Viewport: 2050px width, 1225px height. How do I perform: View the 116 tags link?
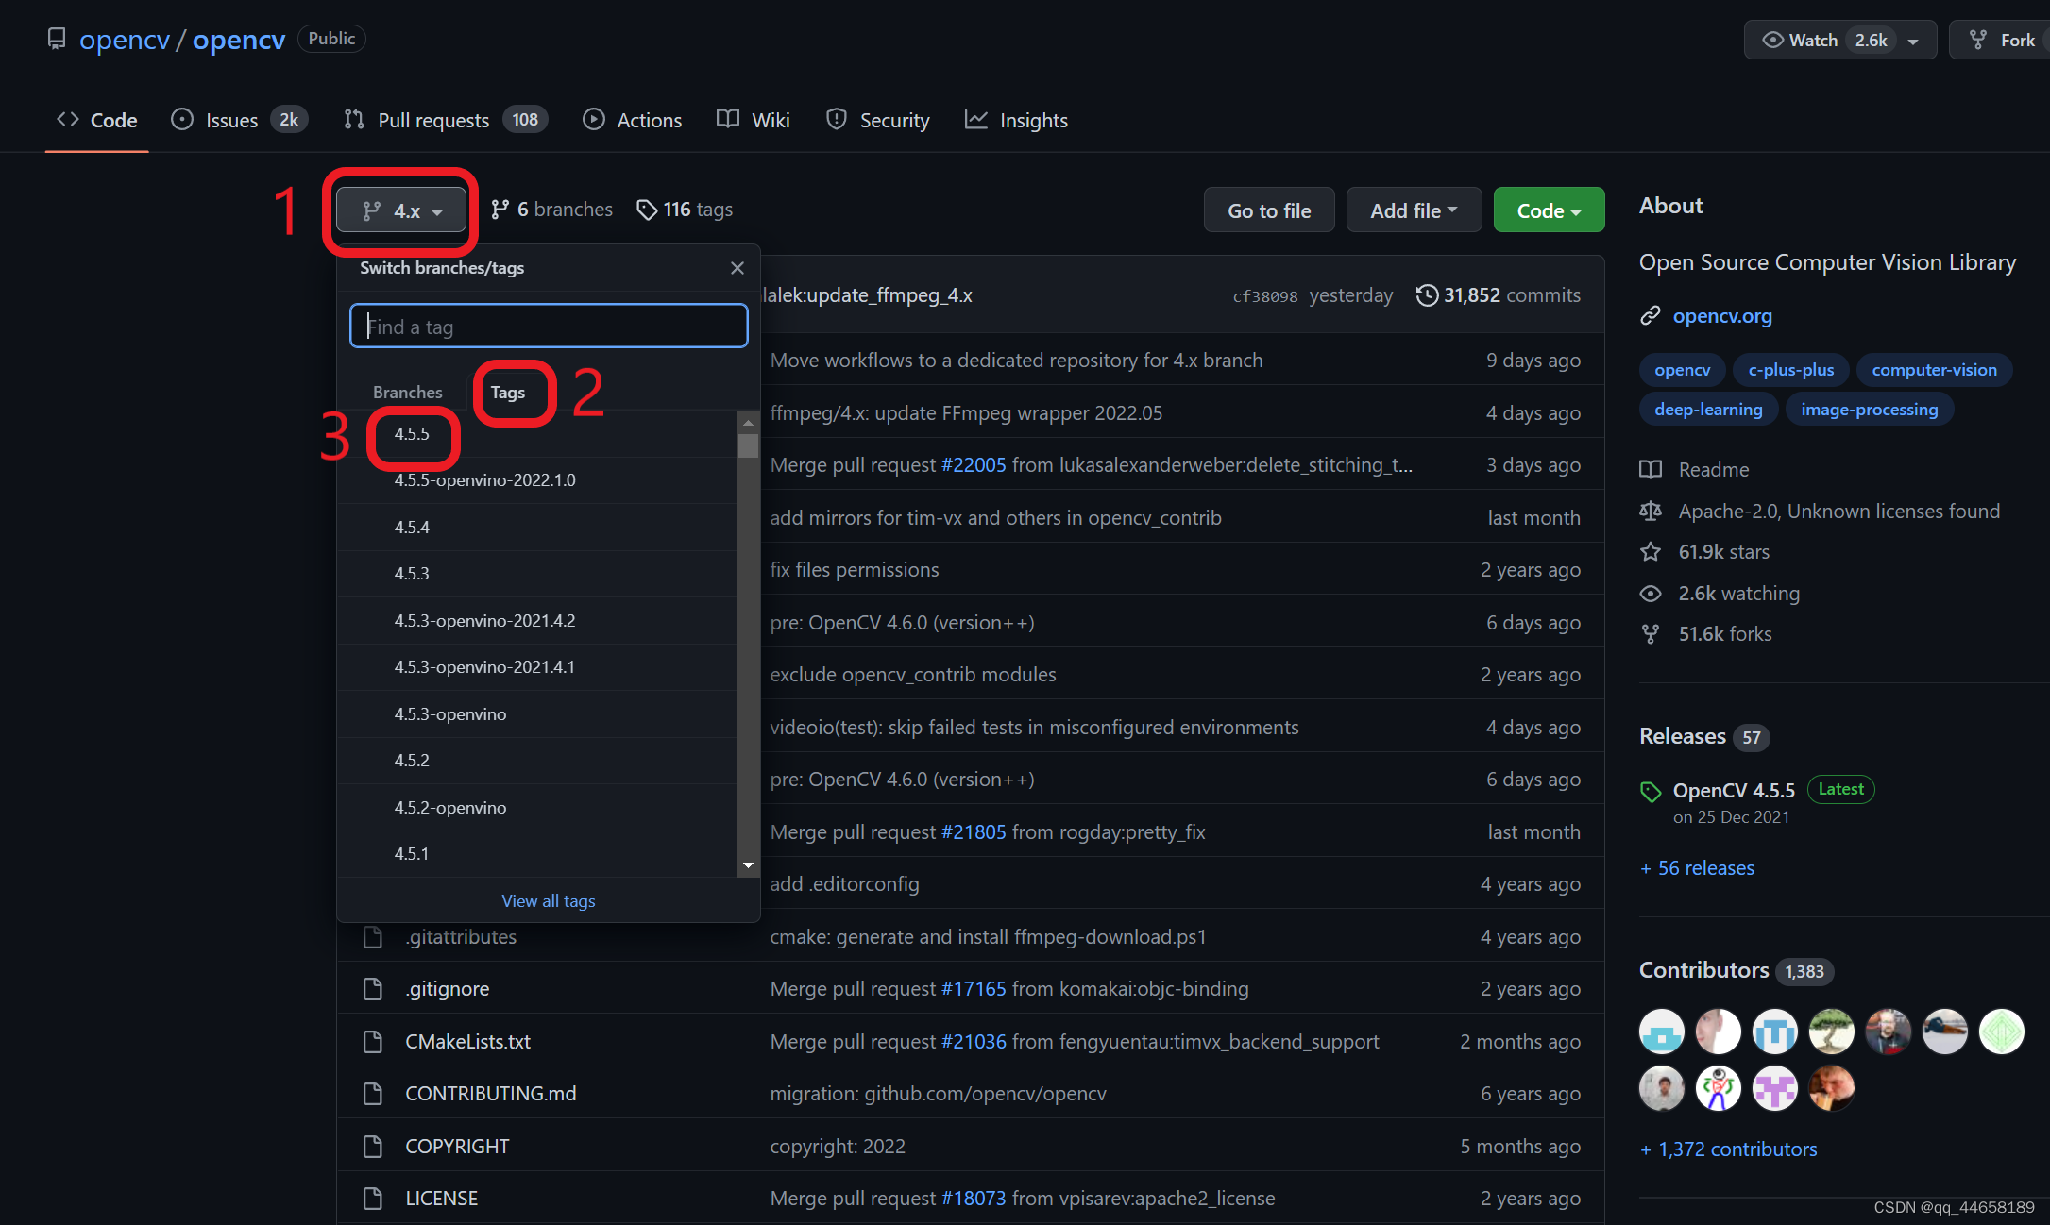[x=685, y=210]
